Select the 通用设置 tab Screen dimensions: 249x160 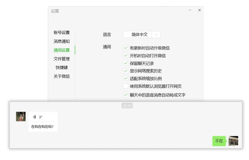(x=62, y=50)
